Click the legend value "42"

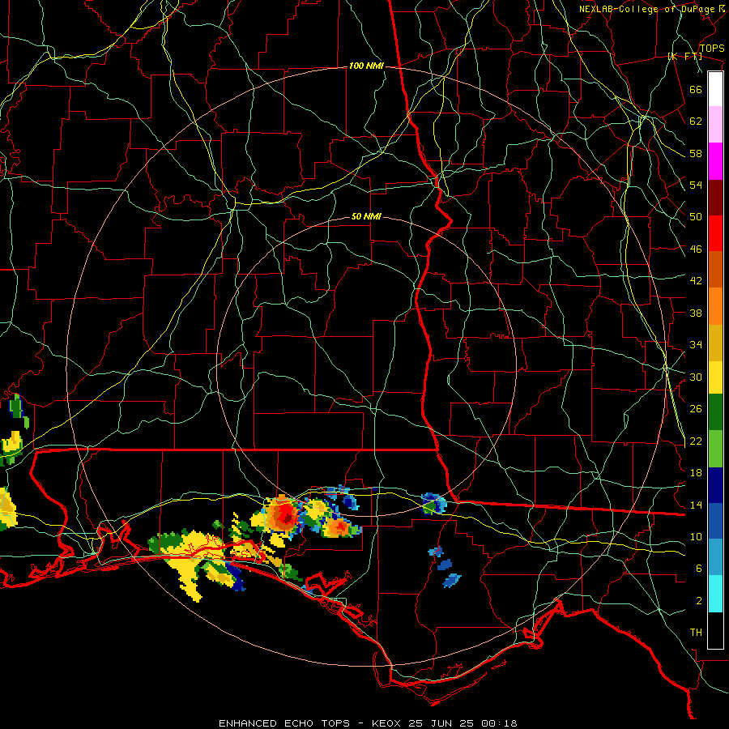[x=696, y=281]
